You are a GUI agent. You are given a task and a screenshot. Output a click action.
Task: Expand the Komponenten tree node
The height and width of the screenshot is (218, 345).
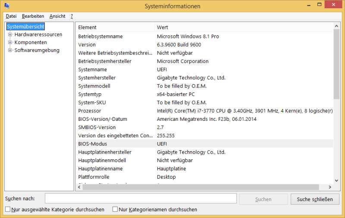tap(10, 42)
